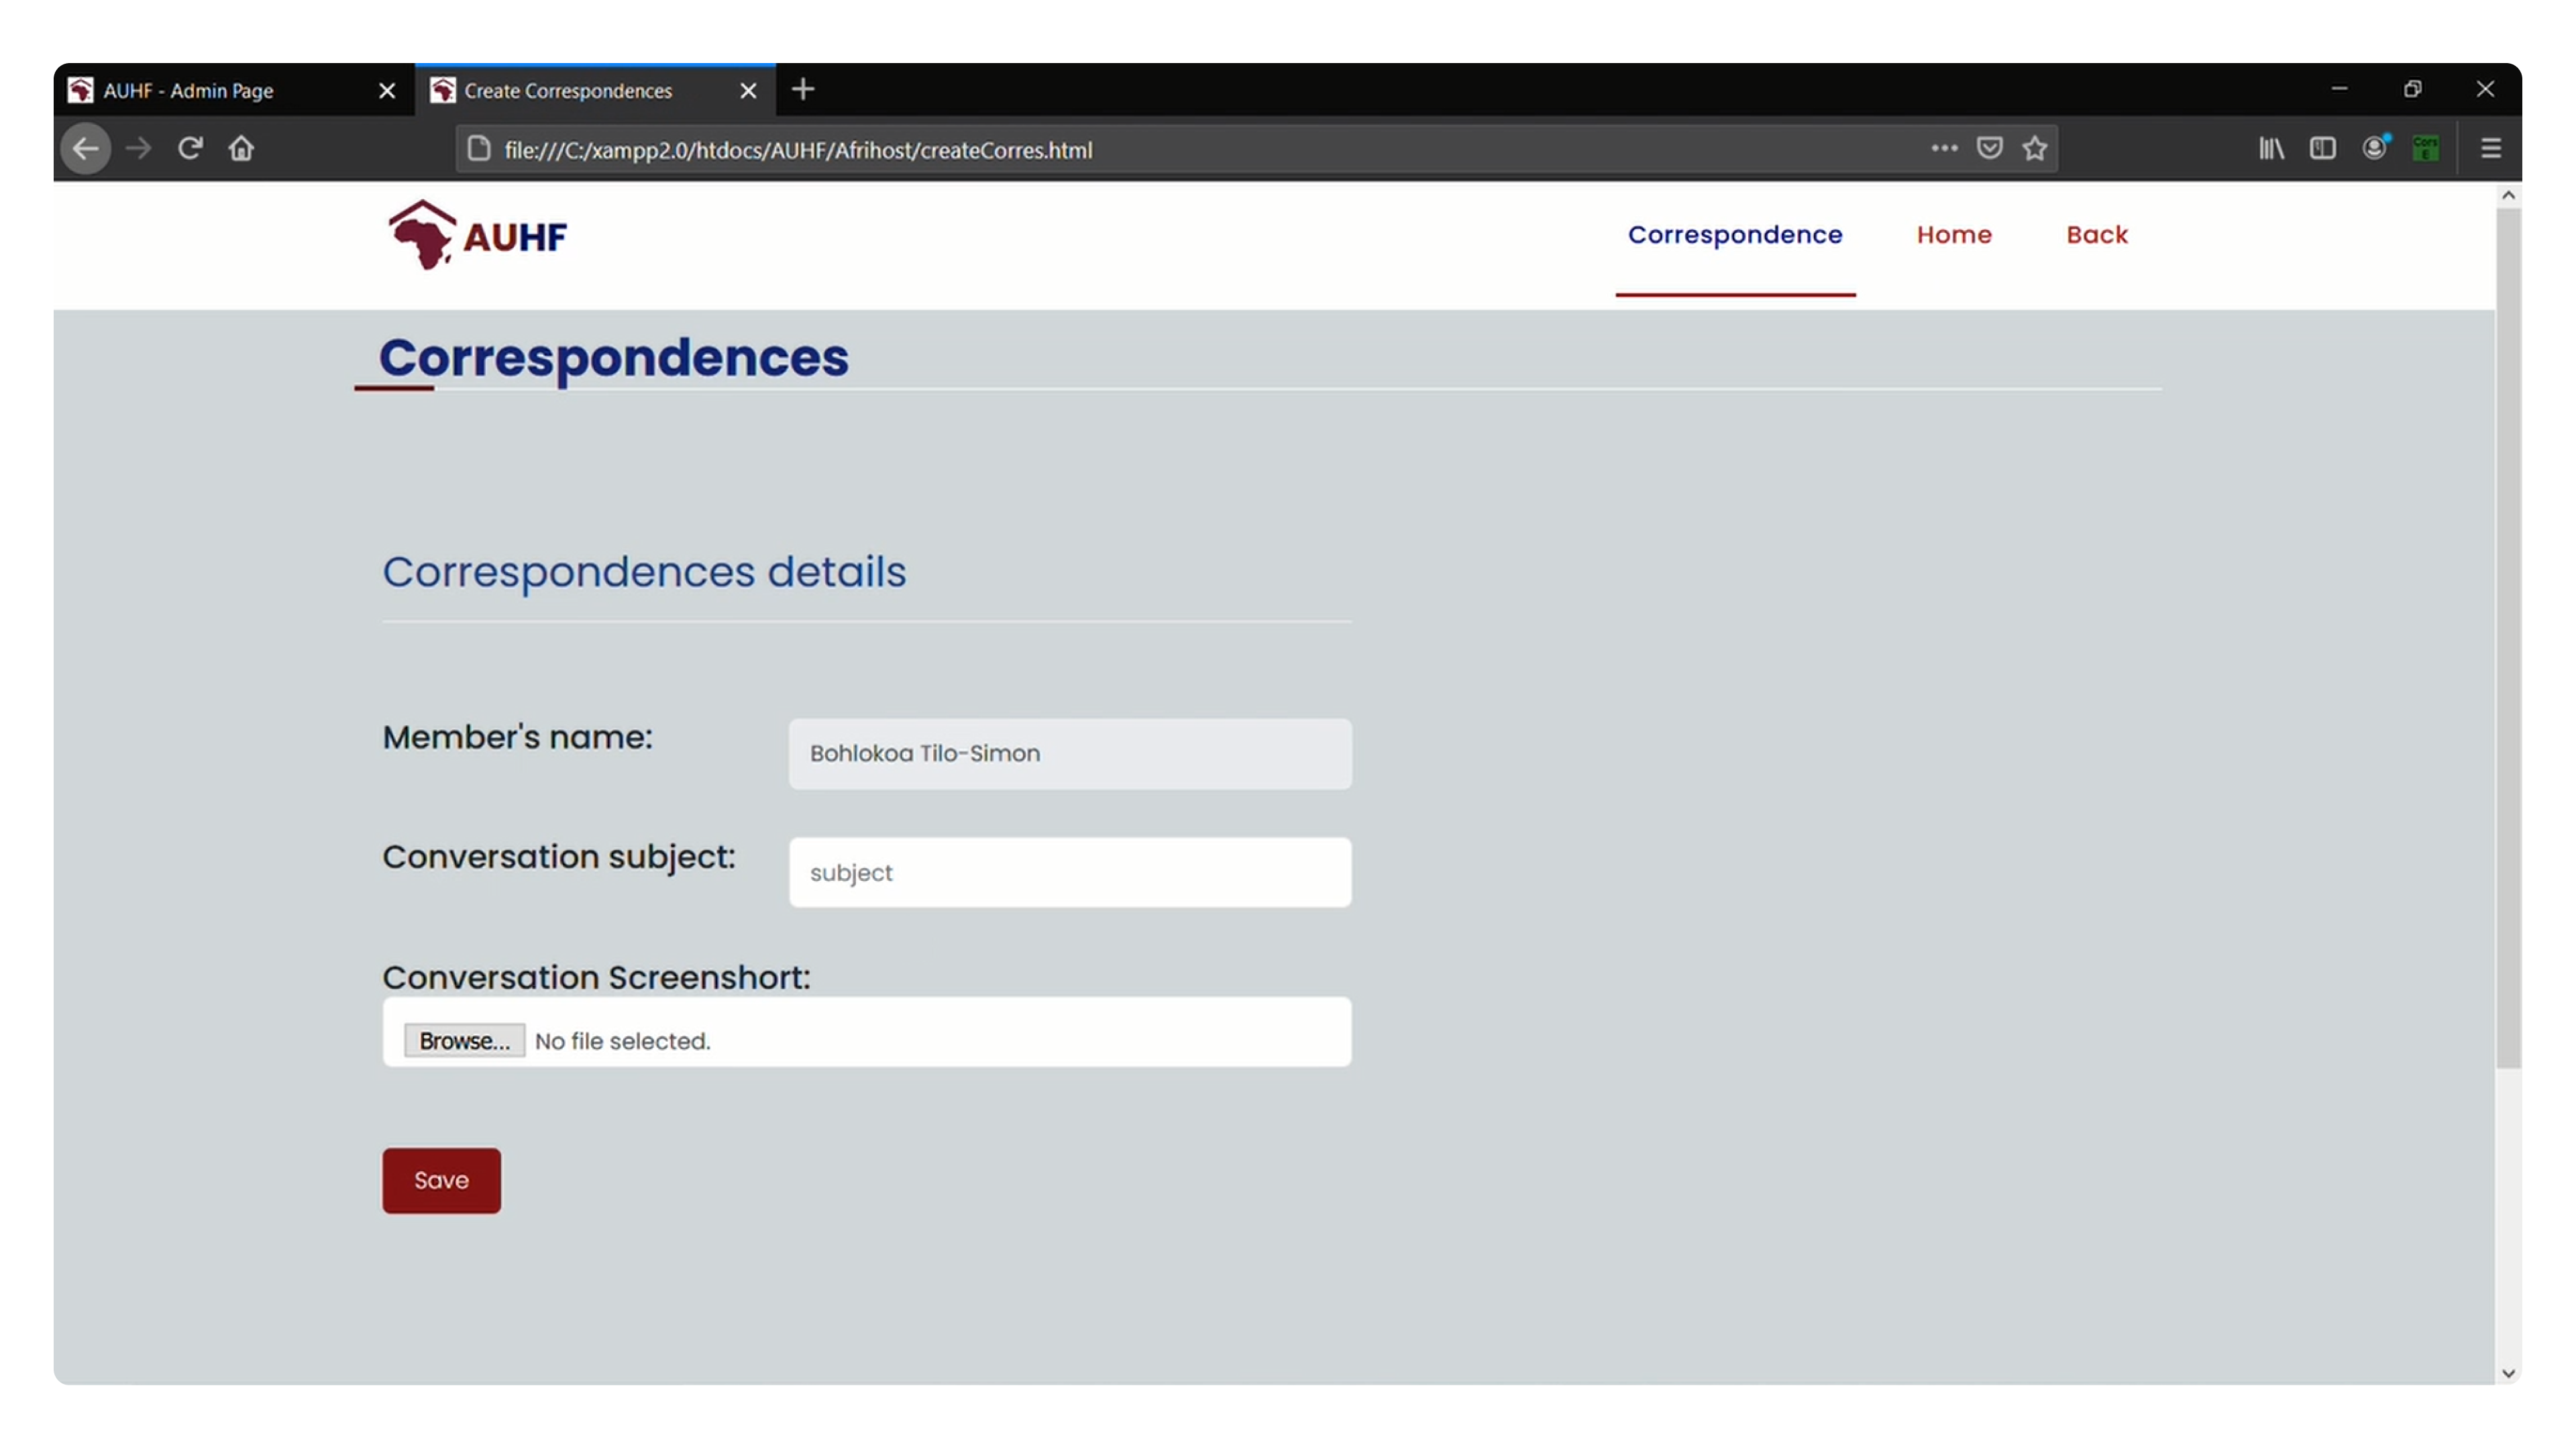2576x1449 pixels.
Task: Click the green extension icon
Action: (2425, 148)
